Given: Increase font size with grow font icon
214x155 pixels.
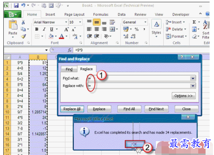Looking at the screenshot, I should pyautogui.click(x=66, y=29).
